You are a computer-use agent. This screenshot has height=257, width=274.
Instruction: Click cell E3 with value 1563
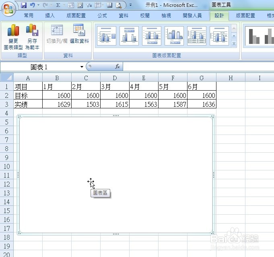click(x=144, y=104)
